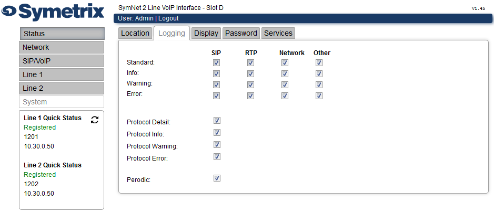Click the SIP column header
Image resolution: width=494 pixels, height=213 pixels.
pyautogui.click(x=216, y=53)
